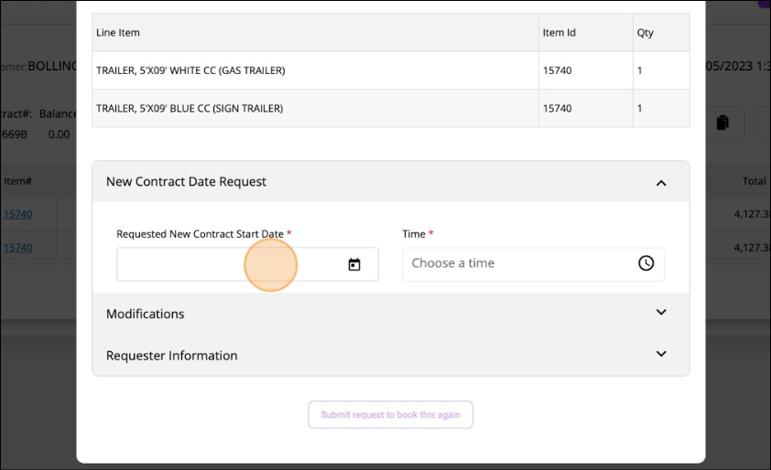Expand the Modifications section chevron

[x=661, y=313]
